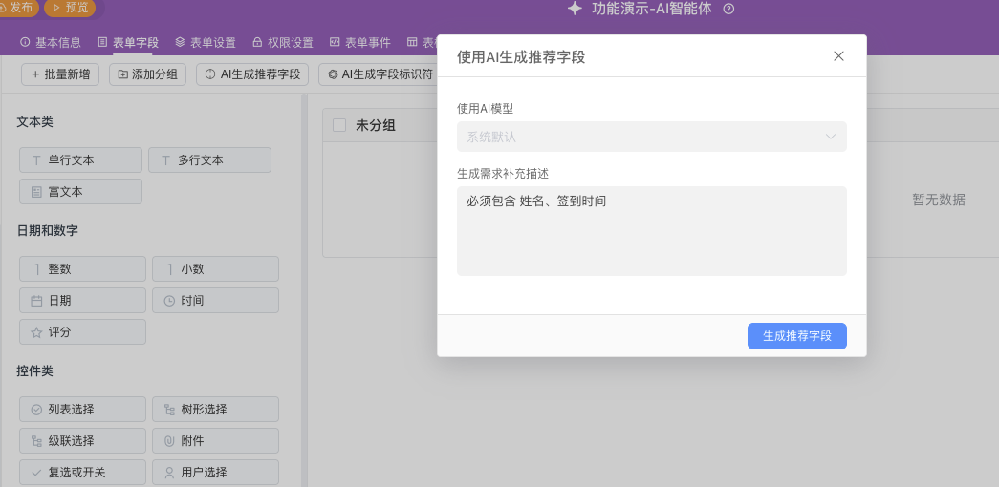Viewport: 999px width, 487px height.
Task: Click the 未分组 group label
Action: 376,125
